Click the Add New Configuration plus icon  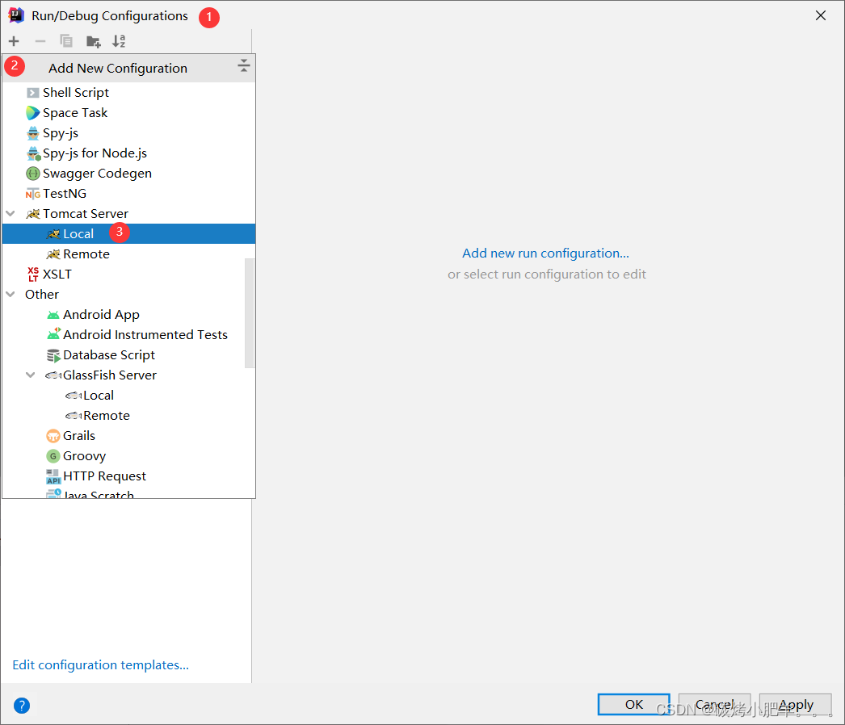[x=14, y=41]
